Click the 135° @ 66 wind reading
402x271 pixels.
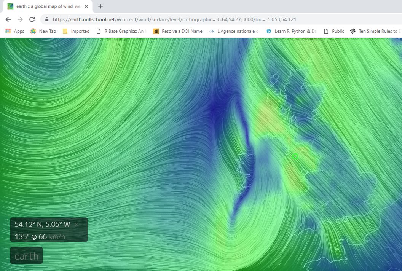tap(30, 236)
